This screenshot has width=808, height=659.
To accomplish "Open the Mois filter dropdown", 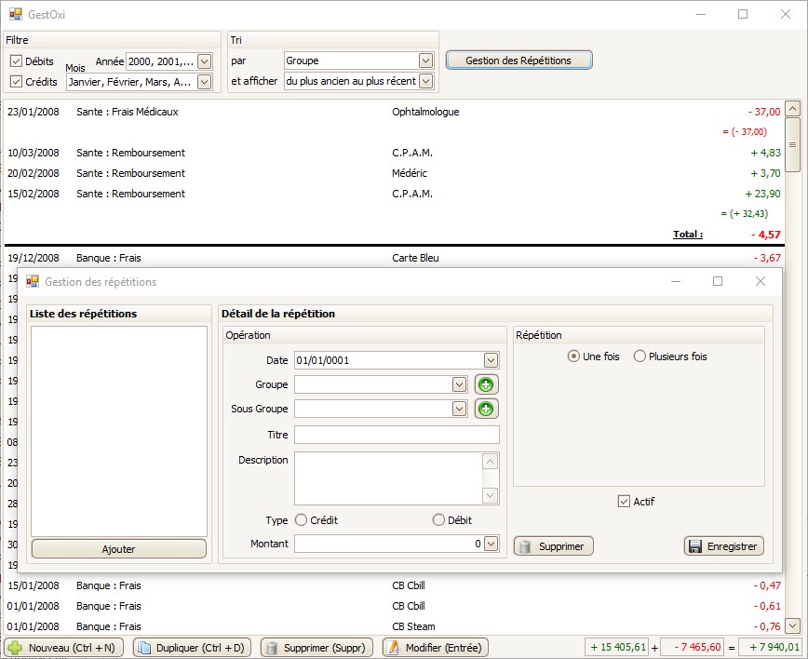I will point(205,81).
